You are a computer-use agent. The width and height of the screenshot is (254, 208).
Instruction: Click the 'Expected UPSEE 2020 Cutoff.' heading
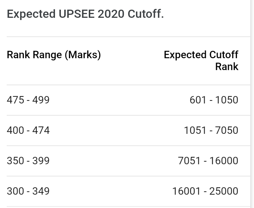tap(85, 14)
